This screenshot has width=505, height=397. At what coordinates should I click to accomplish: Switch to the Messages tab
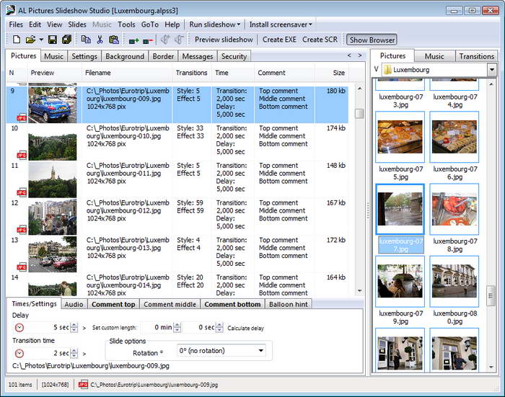click(x=198, y=56)
